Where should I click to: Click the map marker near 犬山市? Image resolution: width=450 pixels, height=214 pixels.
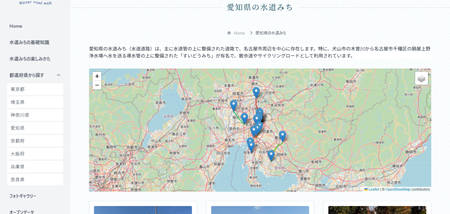click(x=256, y=92)
